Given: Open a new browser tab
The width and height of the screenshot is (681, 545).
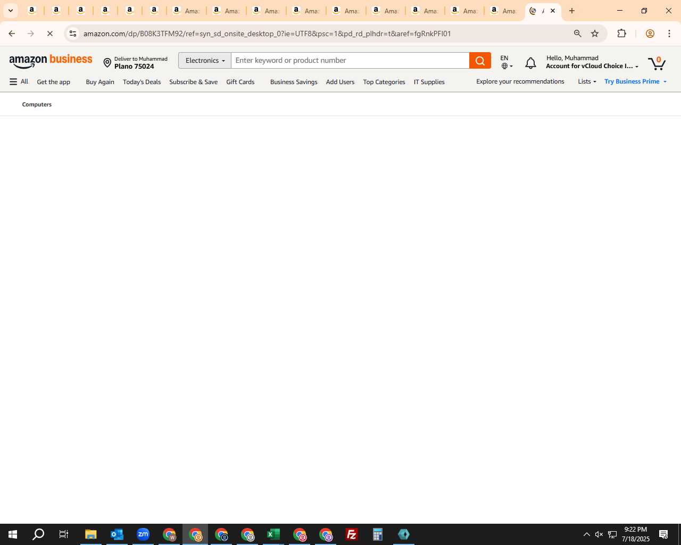Looking at the screenshot, I should pos(572,11).
